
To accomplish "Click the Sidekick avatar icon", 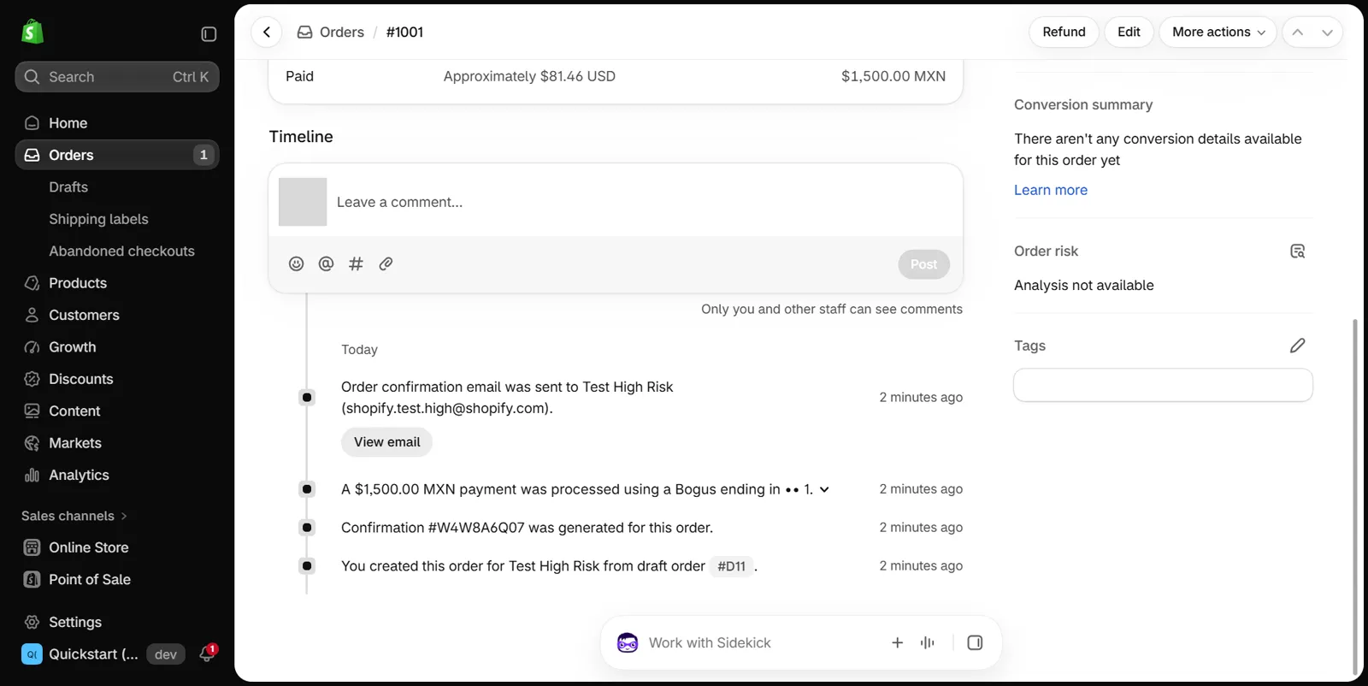I will pos(628,642).
